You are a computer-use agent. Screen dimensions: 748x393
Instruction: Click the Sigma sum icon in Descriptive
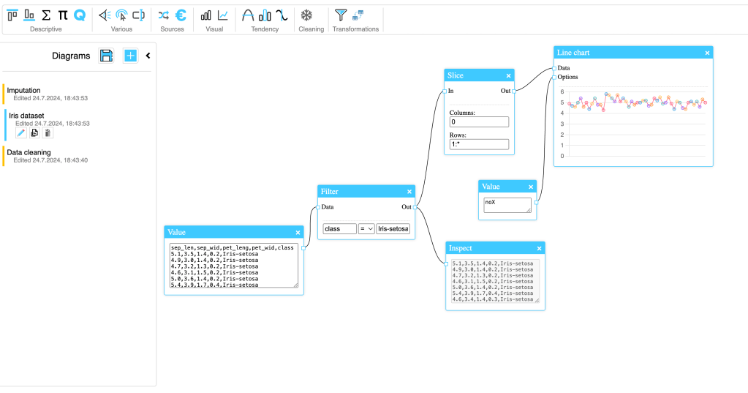click(46, 15)
